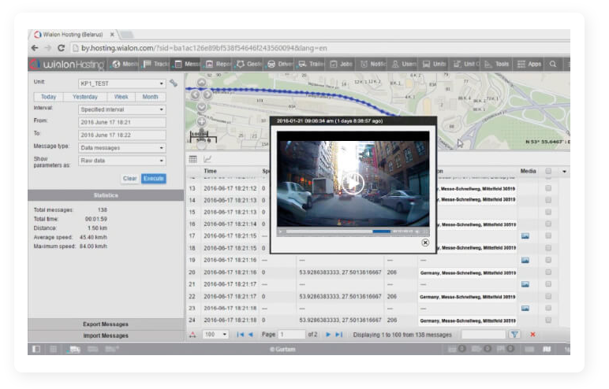The height and width of the screenshot is (389, 609).
Task: Click the From date field
Action: click(x=122, y=123)
